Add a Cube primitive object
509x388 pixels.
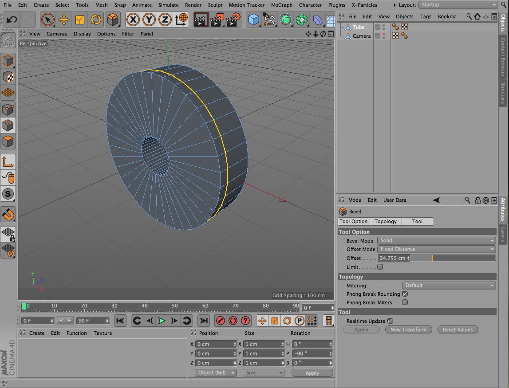coord(253,20)
